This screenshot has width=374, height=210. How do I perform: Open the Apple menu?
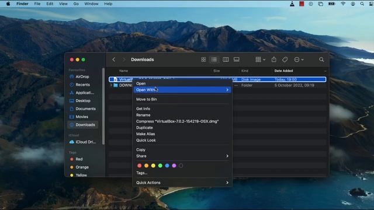pyautogui.click(x=8, y=4)
